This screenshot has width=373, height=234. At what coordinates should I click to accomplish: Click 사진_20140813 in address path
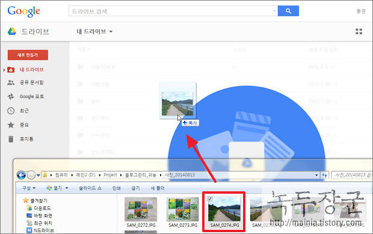pyautogui.click(x=180, y=175)
